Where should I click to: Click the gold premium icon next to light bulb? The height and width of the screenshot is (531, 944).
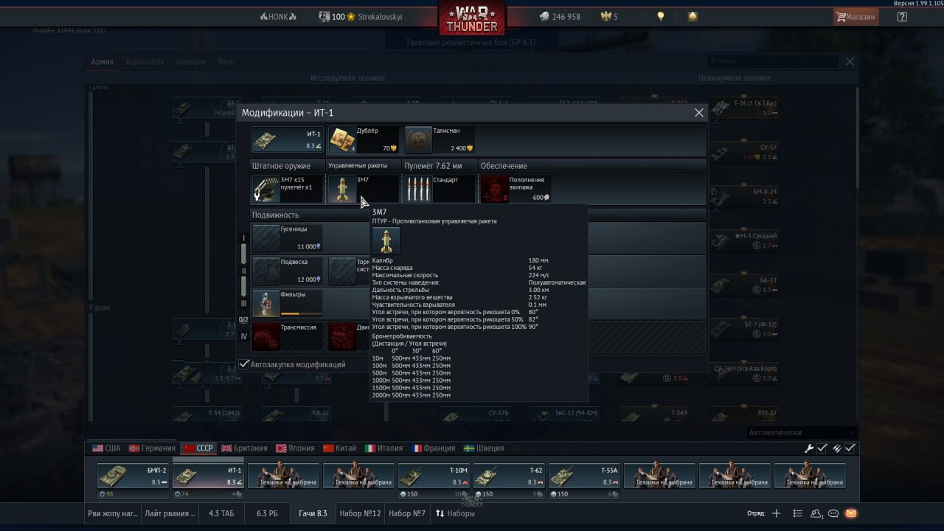[x=693, y=16]
